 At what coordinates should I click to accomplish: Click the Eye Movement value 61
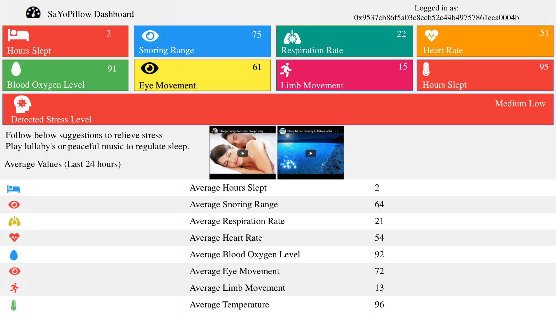pos(257,67)
